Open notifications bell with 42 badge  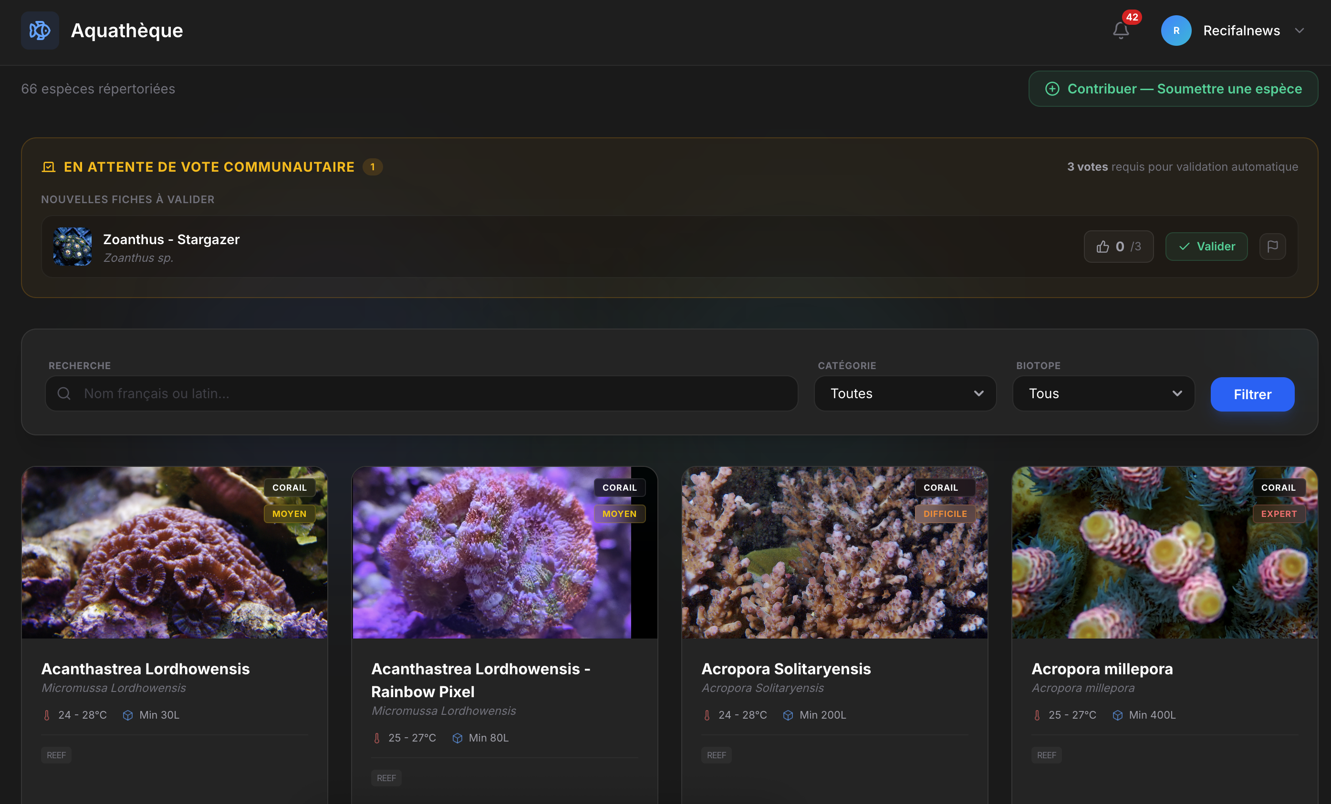click(1121, 30)
